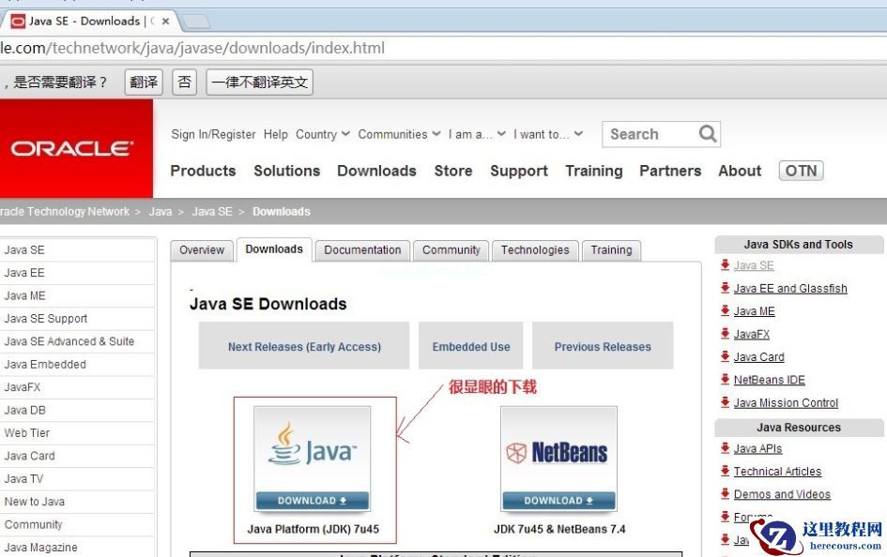Click the red download icon beside Java SE
This screenshot has width=887, height=557.
coord(726,265)
